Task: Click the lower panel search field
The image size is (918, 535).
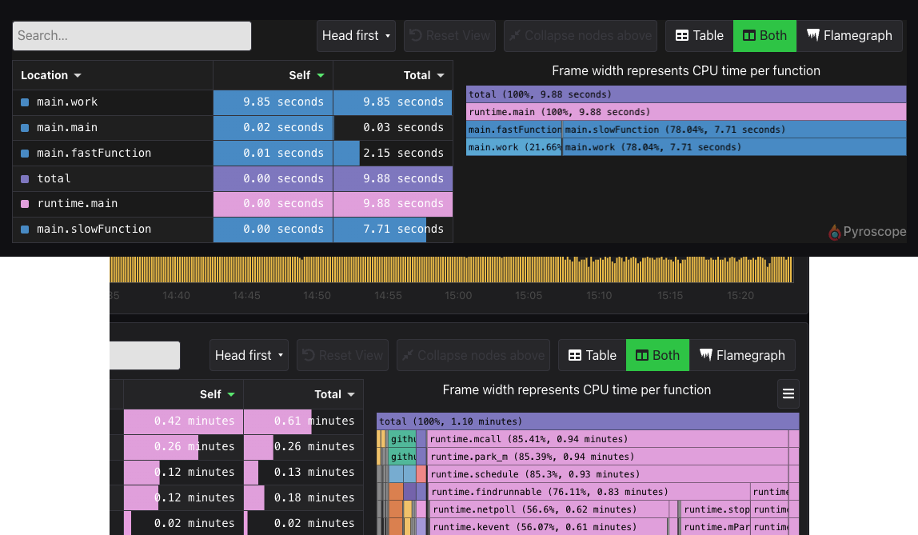Action: (145, 355)
